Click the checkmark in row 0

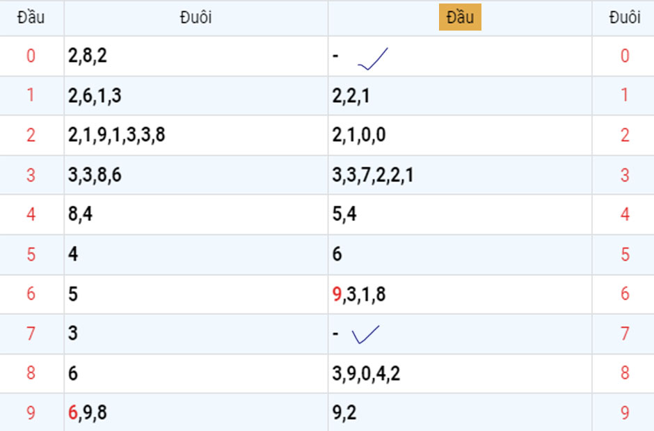tap(372, 60)
